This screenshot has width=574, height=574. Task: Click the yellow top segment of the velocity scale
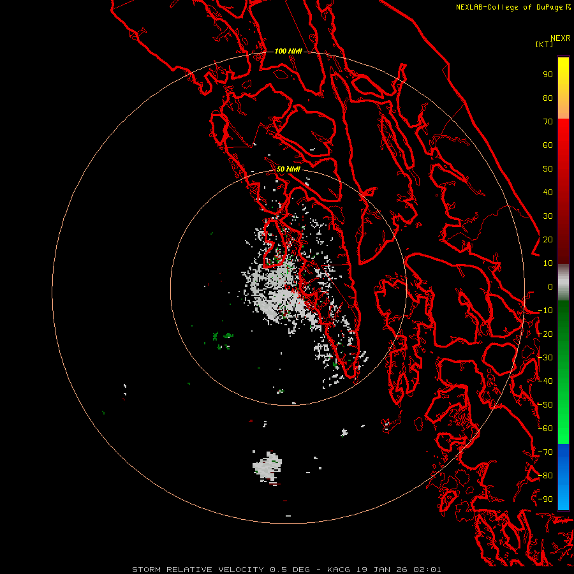[563, 88]
